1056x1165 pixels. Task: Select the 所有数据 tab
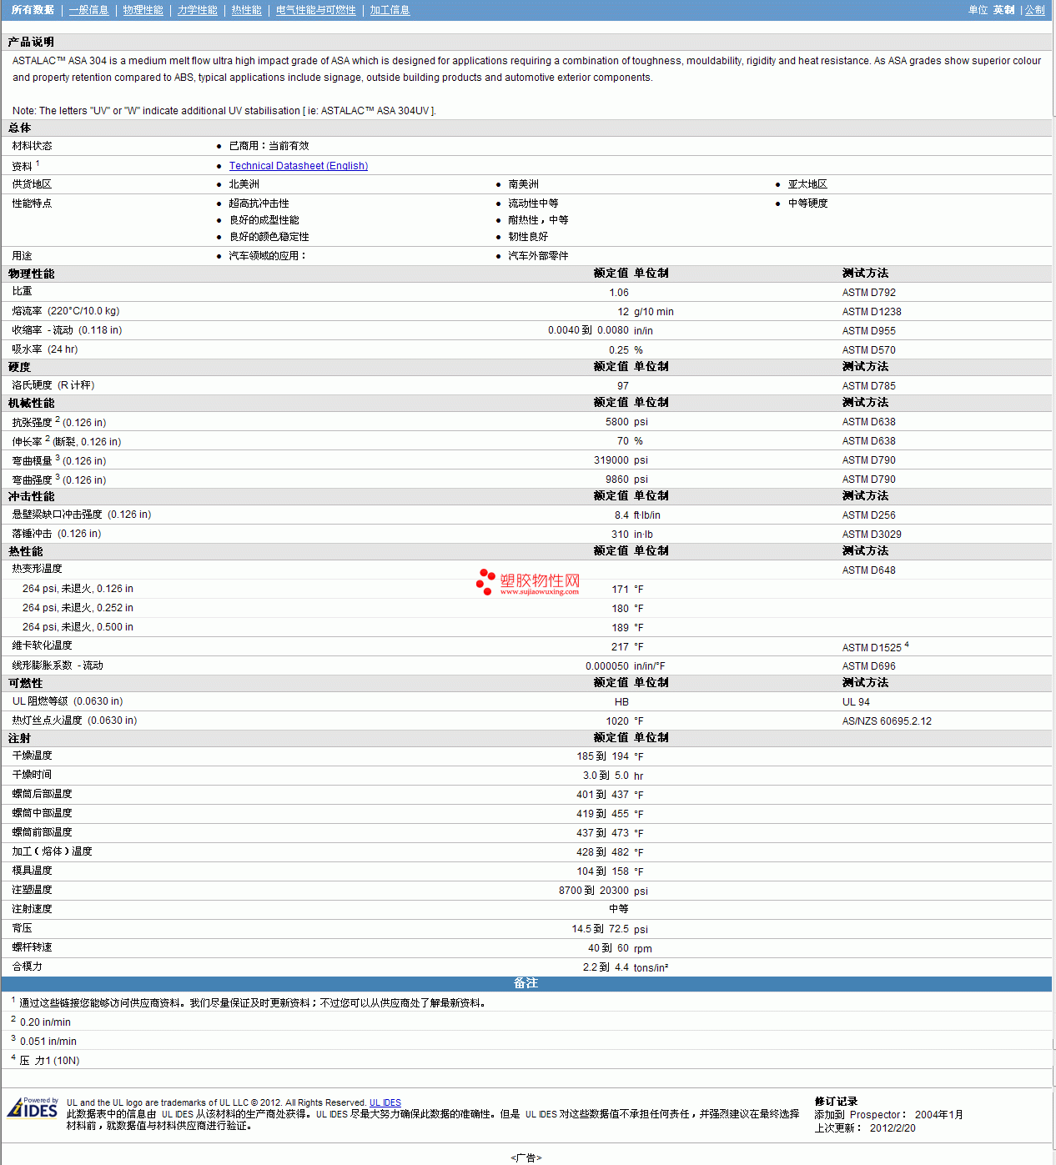pyautogui.click(x=33, y=10)
